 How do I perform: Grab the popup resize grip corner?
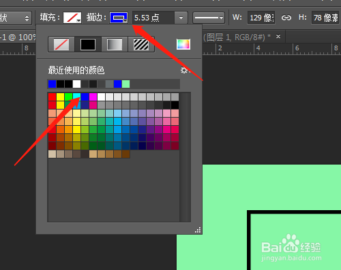(198, 230)
